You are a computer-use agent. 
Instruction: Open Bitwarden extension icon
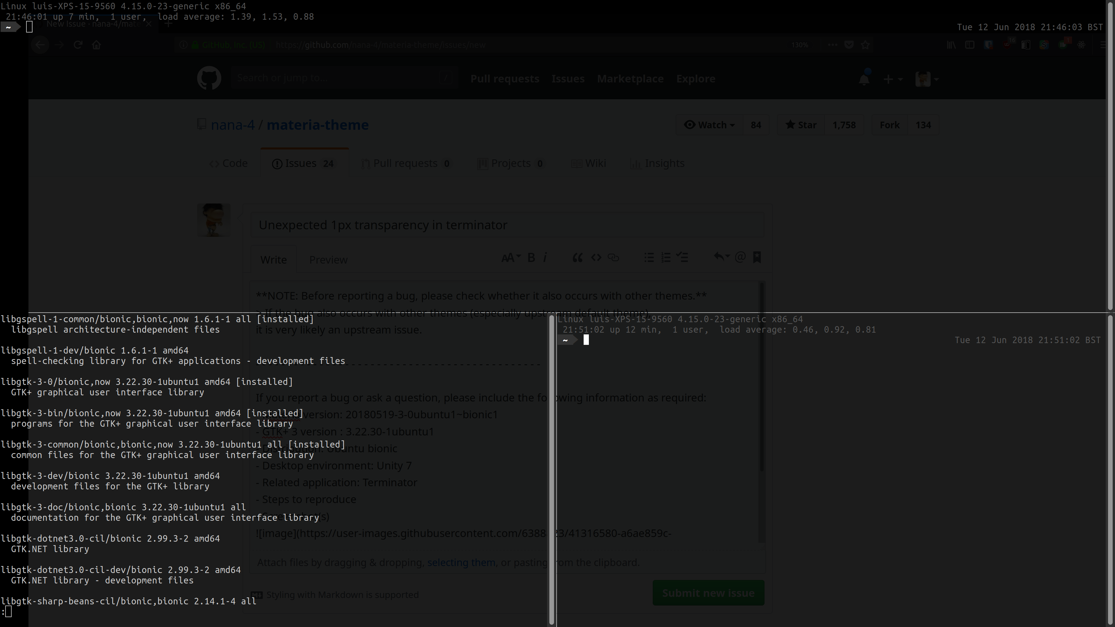tap(989, 45)
